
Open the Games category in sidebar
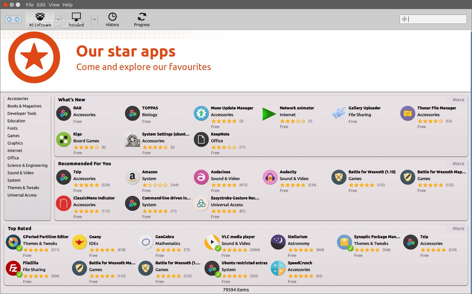coord(14,136)
